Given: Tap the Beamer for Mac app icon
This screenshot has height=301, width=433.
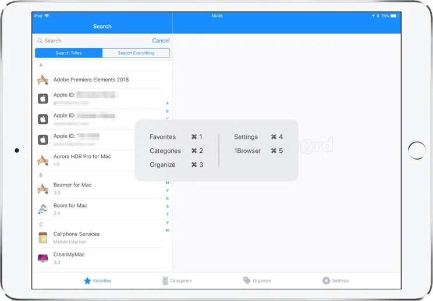Looking at the screenshot, I should 43,188.
